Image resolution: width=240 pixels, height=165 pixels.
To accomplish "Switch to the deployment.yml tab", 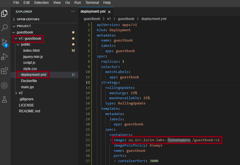I will click(x=93, y=12).
